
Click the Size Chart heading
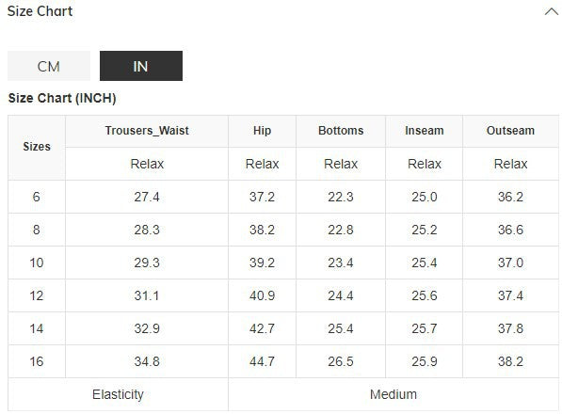tap(40, 11)
